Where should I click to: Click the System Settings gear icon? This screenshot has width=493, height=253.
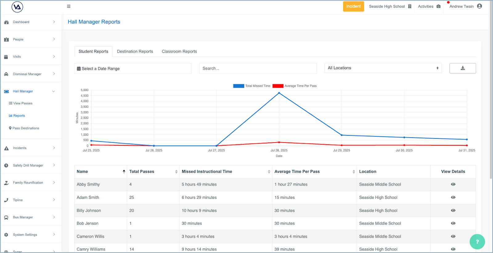(x=6, y=235)
